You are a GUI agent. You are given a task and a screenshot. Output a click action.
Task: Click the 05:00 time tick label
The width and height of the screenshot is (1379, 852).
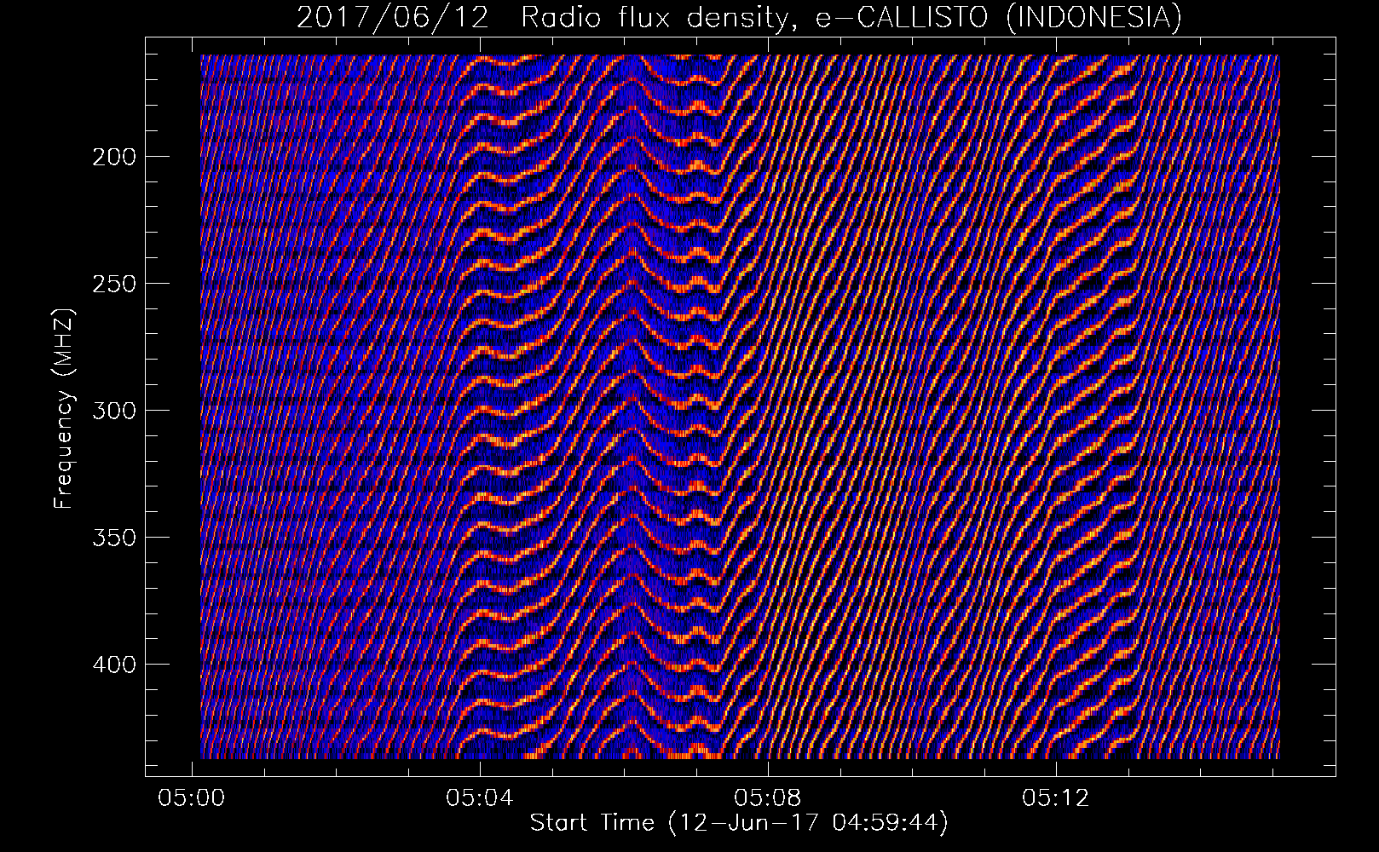coord(192,798)
